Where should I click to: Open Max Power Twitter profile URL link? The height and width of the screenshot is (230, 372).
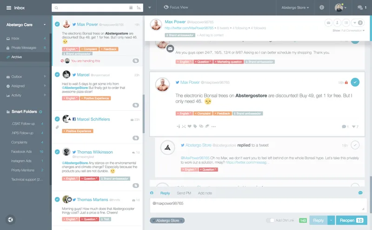click(189, 28)
